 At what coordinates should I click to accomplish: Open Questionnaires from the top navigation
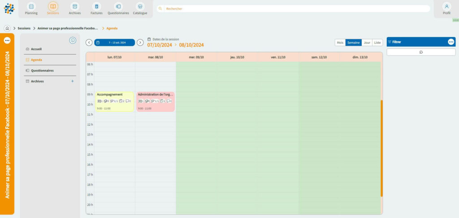pos(118,9)
